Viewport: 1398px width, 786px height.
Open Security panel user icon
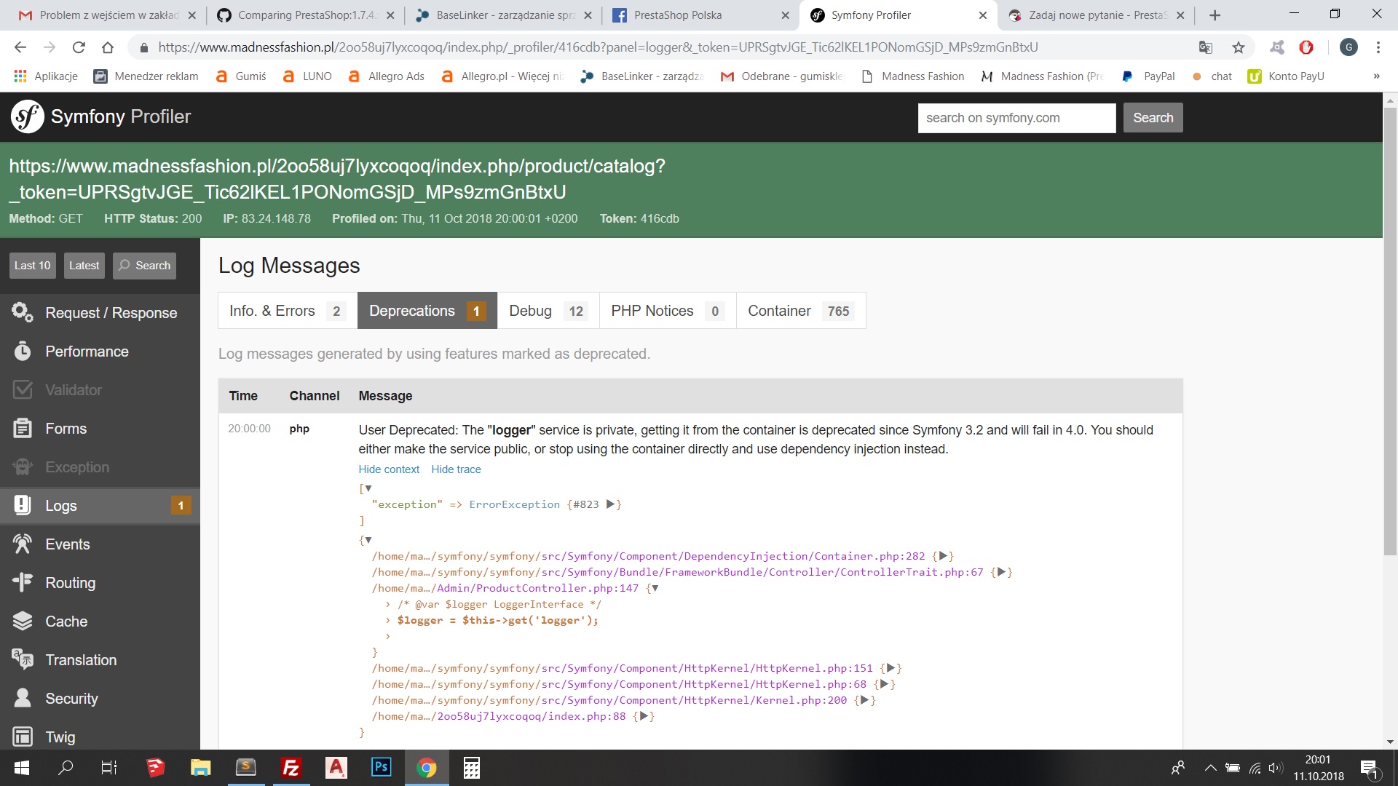23,699
